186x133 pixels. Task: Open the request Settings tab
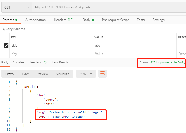point(158,20)
